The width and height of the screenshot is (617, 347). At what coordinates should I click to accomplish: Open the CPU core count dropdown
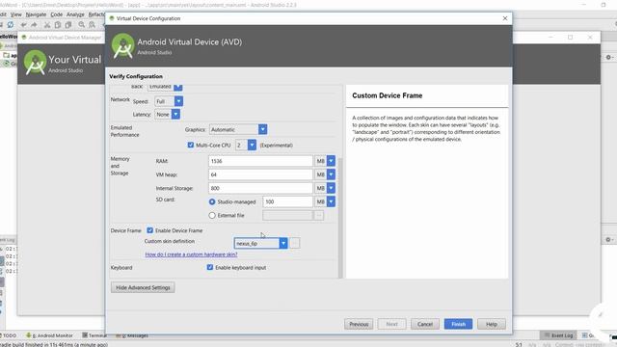click(x=252, y=146)
